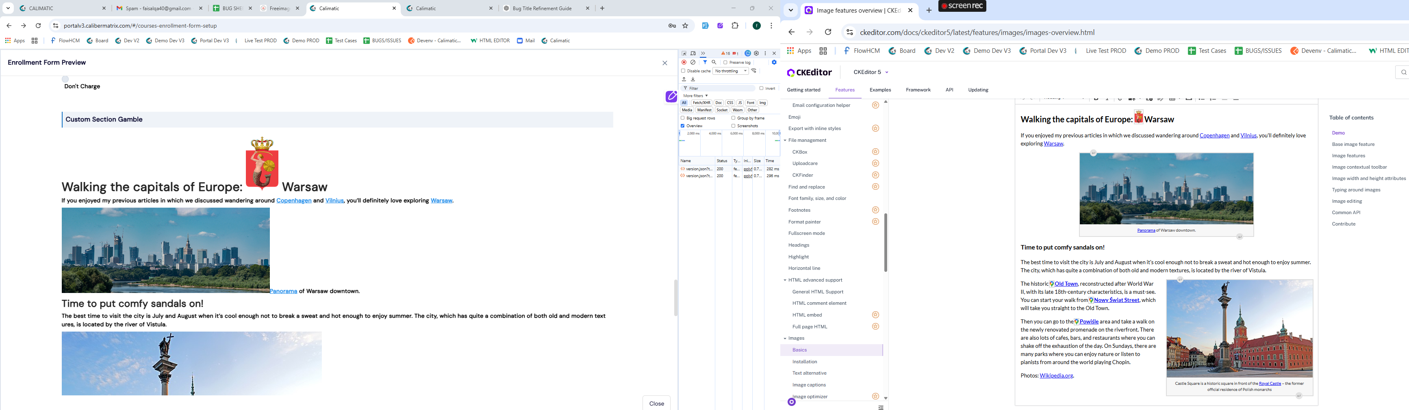Jump to Image contextual toolbar in table of contents
This screenshot has width=1409, height=410.
(x=1359, y=167)
